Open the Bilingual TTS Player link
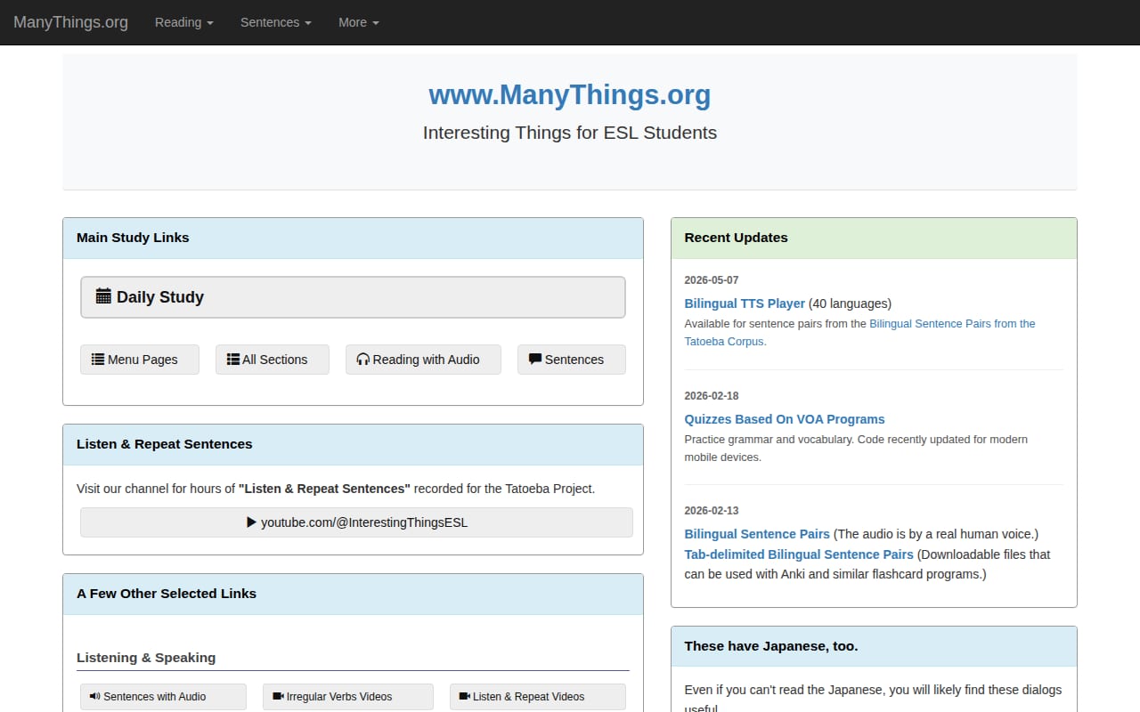This screenshot has width=1140, height=712. pyautogui.click(x=745, y=303)
